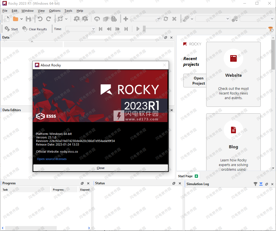Open the dropdown beside fit-view icon
Screen dimensions: 276x231
66,19
